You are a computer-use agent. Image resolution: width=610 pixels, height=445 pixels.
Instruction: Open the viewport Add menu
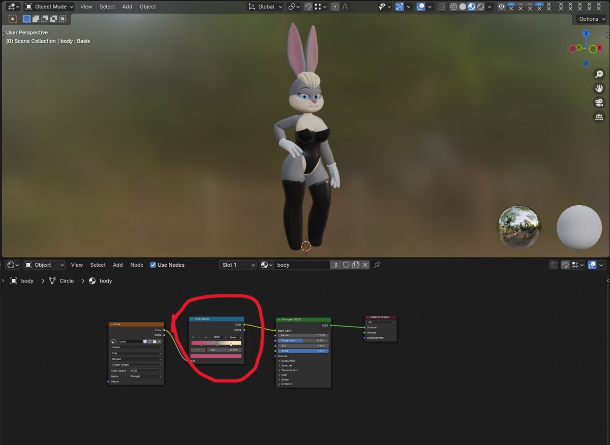pos(127,7)
